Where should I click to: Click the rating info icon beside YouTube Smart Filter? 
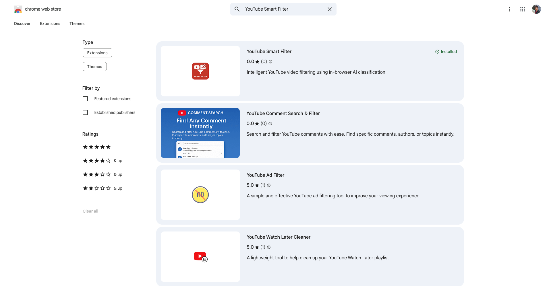271,61
